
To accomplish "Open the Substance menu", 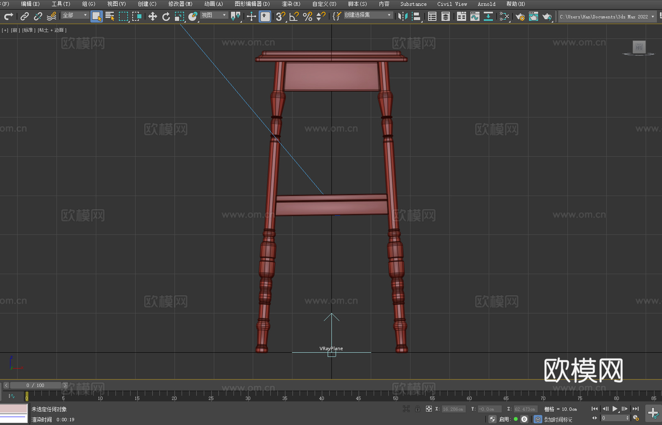I will [x=413, y=4].
